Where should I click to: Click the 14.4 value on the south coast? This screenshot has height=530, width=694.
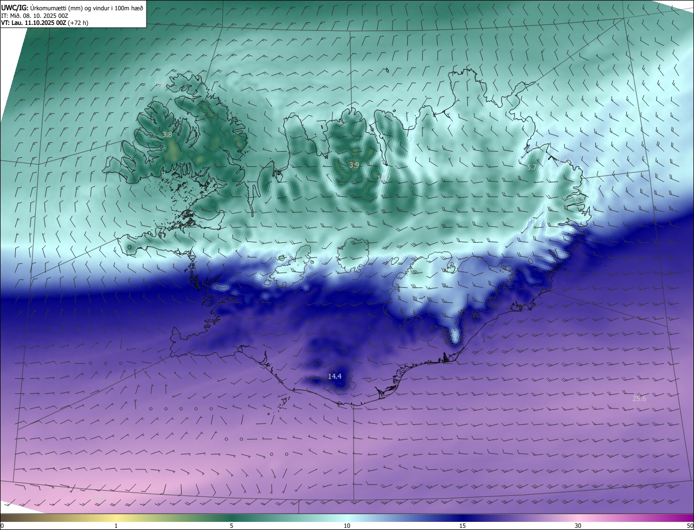pyautogui.click(x=335, y=376)
